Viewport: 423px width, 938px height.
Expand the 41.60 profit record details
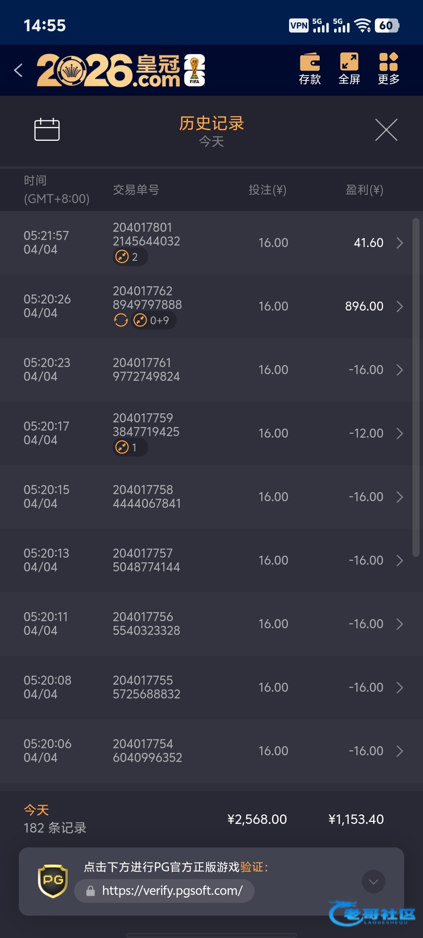coord(399,243)
